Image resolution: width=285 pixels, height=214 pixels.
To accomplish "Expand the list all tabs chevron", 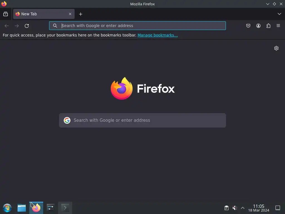I will pos(279,14).
